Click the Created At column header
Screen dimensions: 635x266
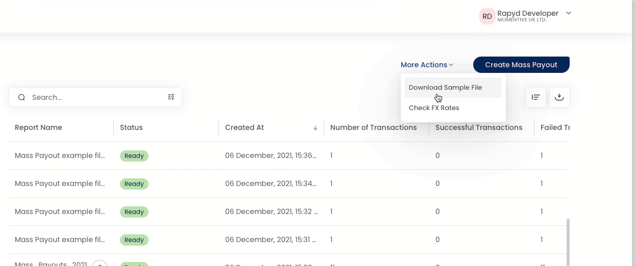pos(245,127)
